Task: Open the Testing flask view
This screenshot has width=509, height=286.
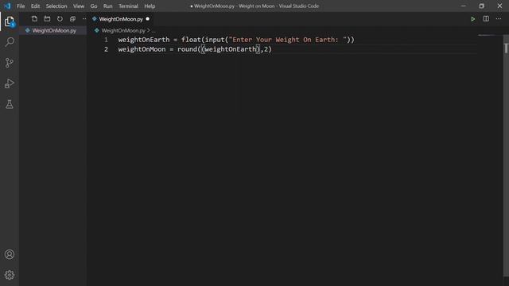Action: 10,104
